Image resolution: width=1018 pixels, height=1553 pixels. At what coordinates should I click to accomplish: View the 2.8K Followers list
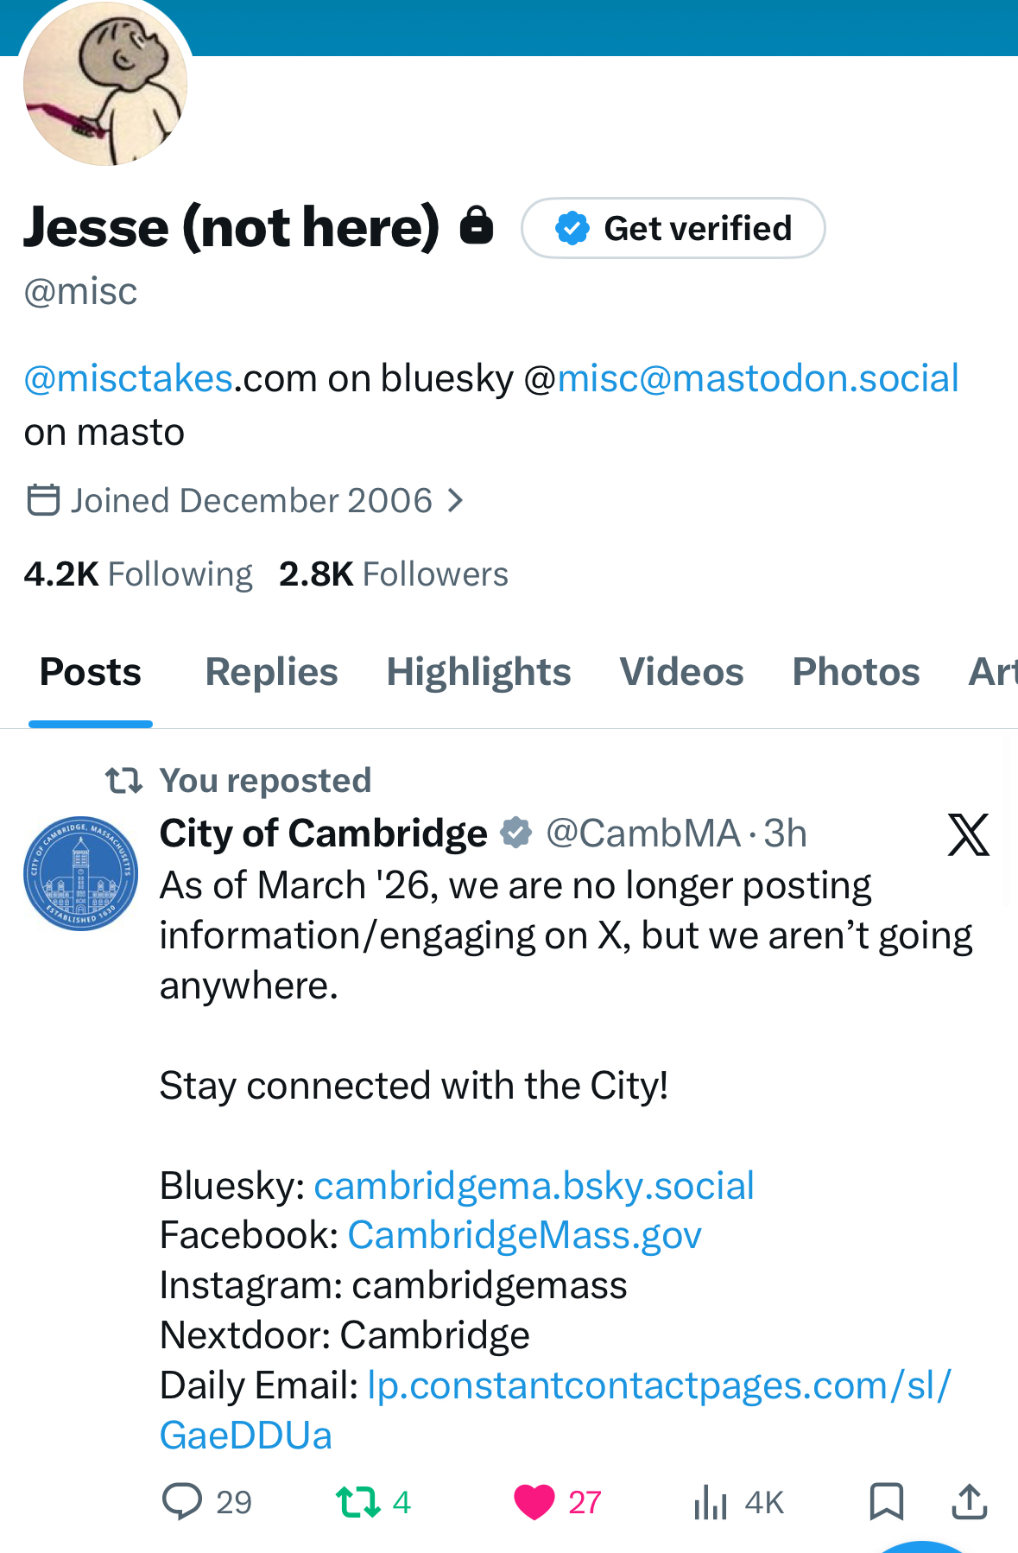[394, 574]
